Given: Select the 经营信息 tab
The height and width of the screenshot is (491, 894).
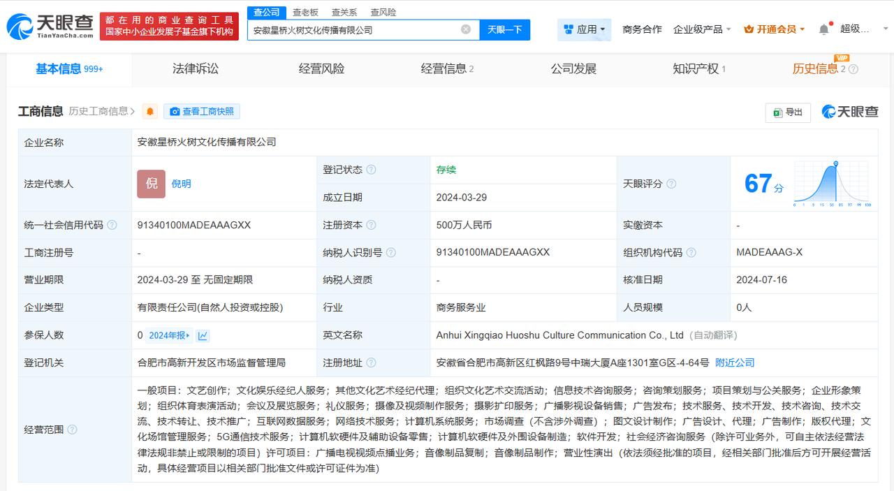Looking at the screenshot, I should coord(447,68).
